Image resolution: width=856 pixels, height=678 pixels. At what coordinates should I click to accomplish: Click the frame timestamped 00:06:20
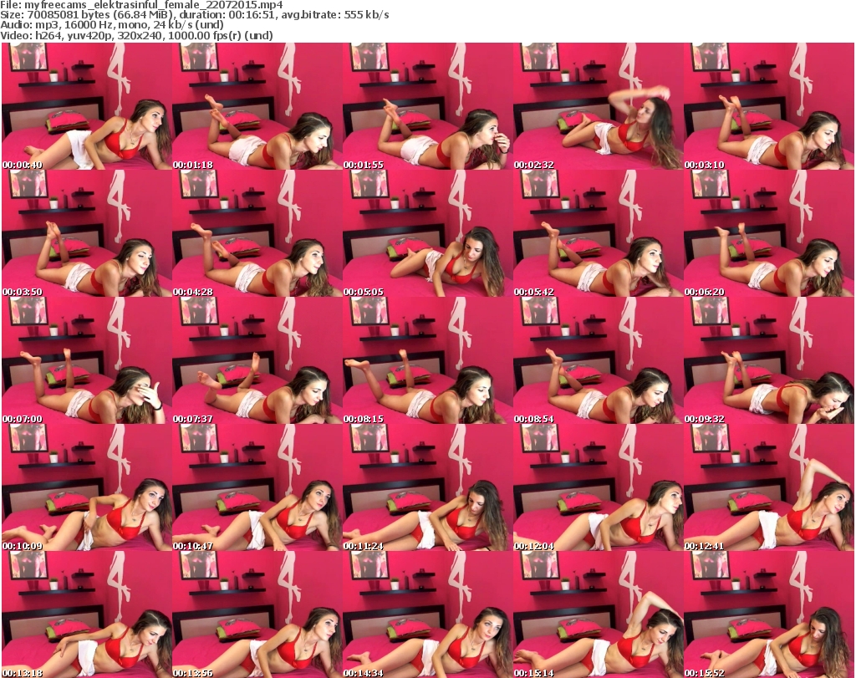[769, 233]
